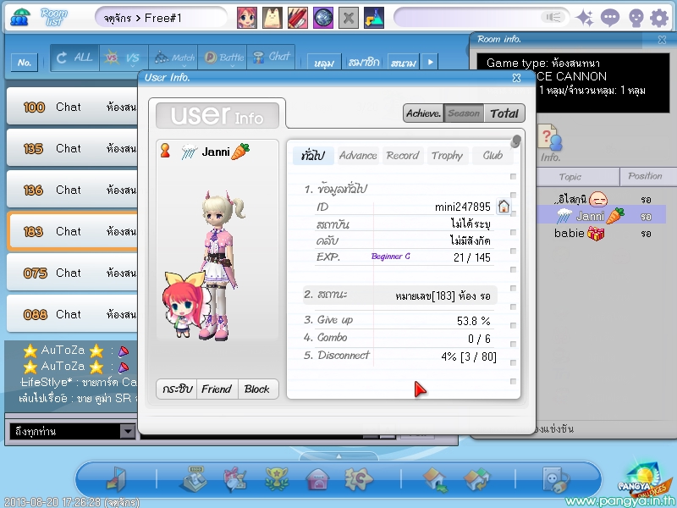Open the chat bubble icon in top bar
The image size is (677, 508).
[610, 18]
